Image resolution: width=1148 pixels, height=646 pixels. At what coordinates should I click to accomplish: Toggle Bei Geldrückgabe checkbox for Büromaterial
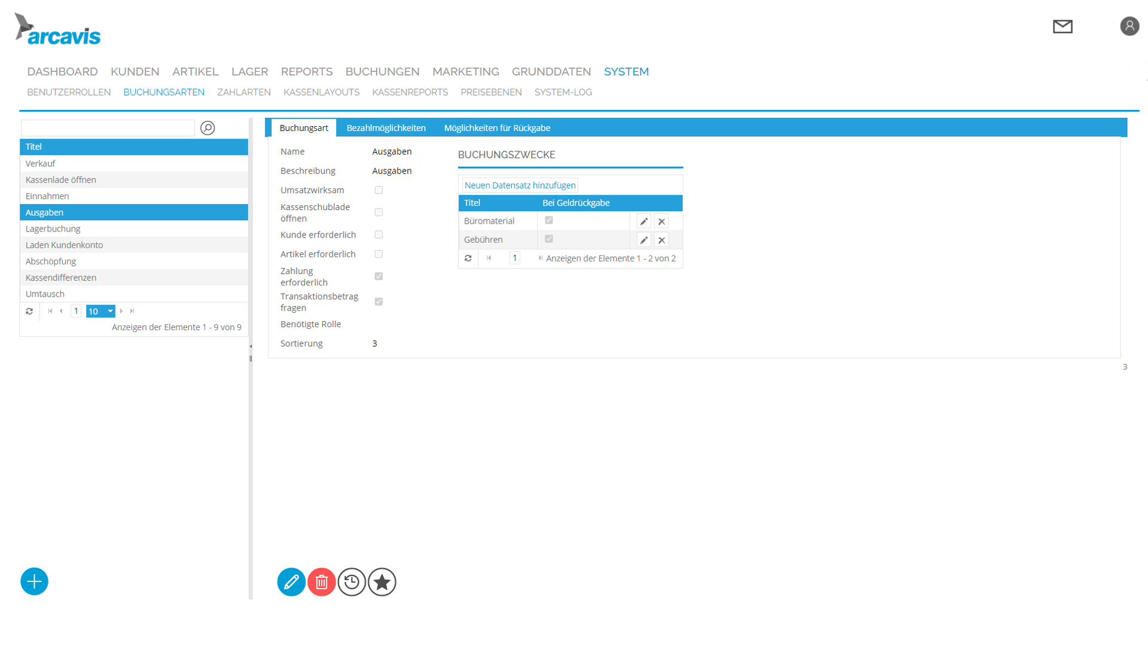point(549,220)
